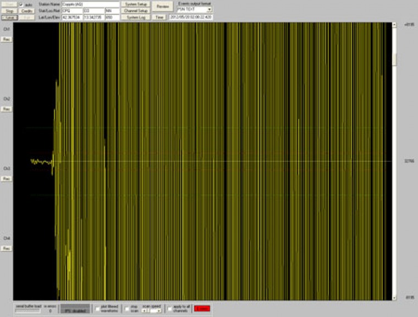Open Channel Setup
Screen dimensions: 418x317
pos(136,11)
